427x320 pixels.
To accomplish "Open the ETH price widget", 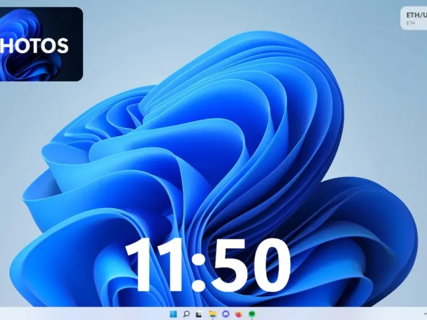I will coord(414,19).
